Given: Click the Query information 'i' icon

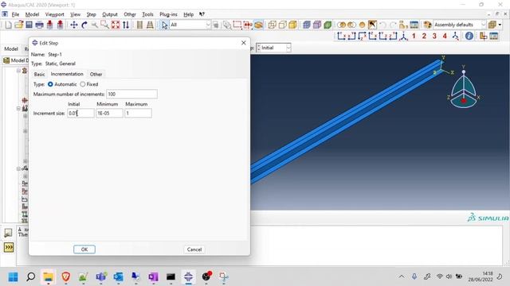Looking at the screenshot, I should [469, 36].
